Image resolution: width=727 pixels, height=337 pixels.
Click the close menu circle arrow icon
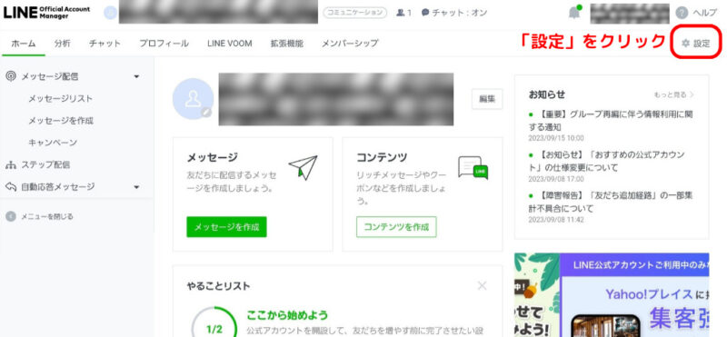[x=11, y=216]
